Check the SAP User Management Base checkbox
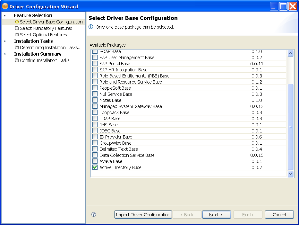This screenshot has height=225, width=299. 95,58
